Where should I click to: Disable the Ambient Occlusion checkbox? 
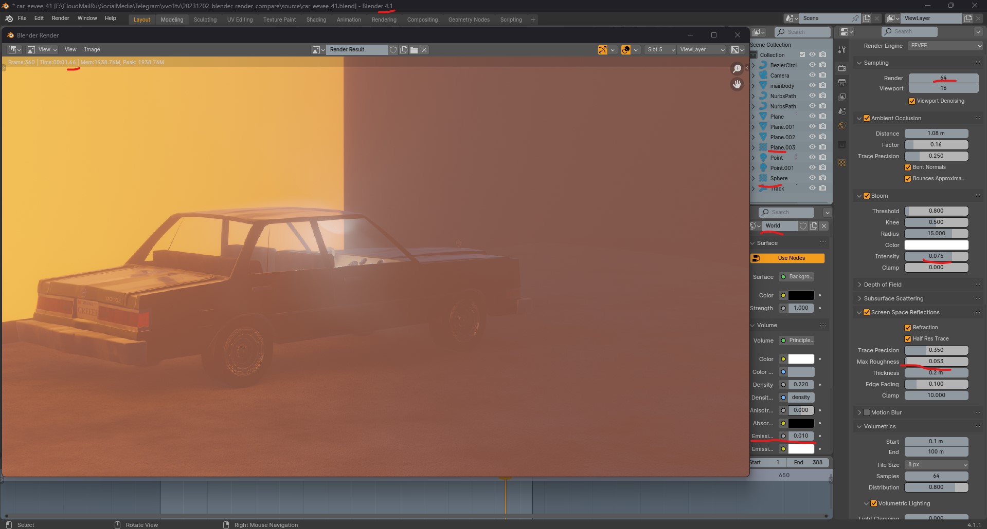(x=867, y=118)
